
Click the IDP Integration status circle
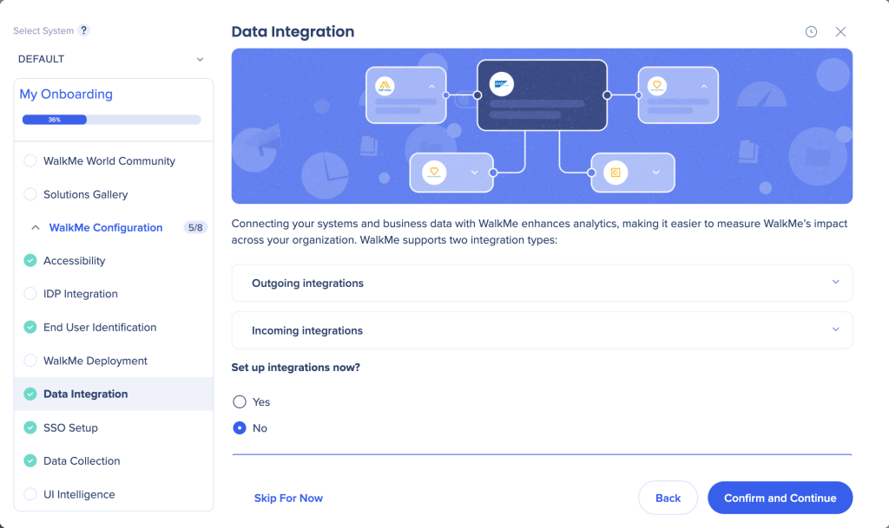click(30, 294)
